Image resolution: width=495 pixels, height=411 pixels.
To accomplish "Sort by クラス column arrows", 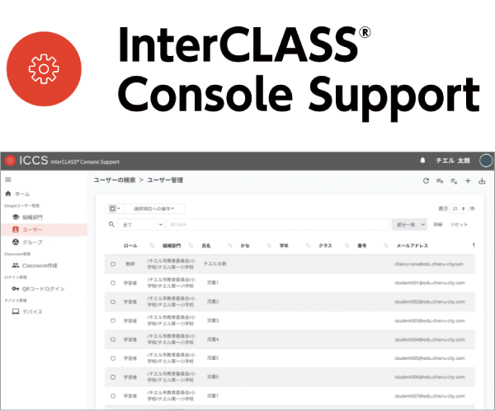I will pos(347,245).
